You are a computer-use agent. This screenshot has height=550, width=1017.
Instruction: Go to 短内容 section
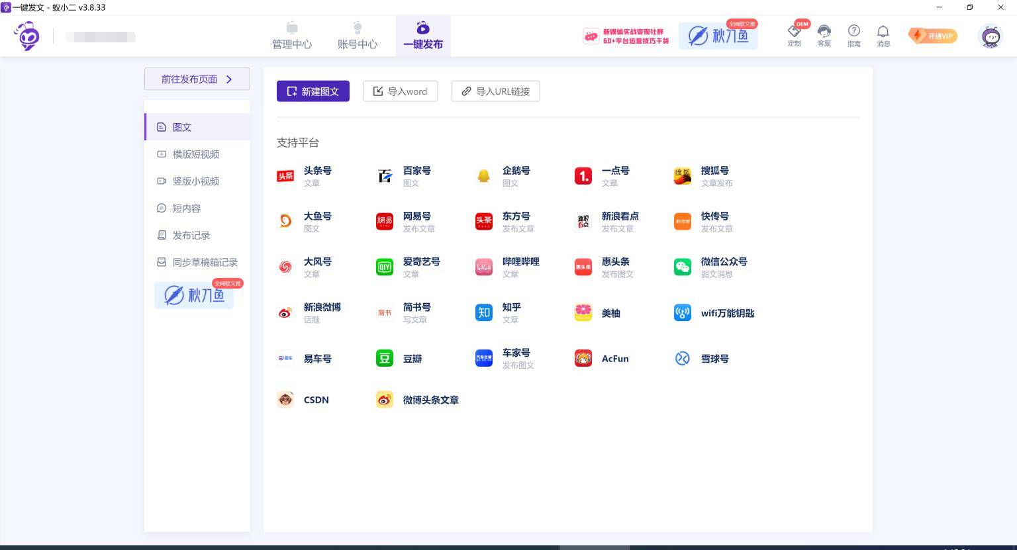(x=197, y=208)
